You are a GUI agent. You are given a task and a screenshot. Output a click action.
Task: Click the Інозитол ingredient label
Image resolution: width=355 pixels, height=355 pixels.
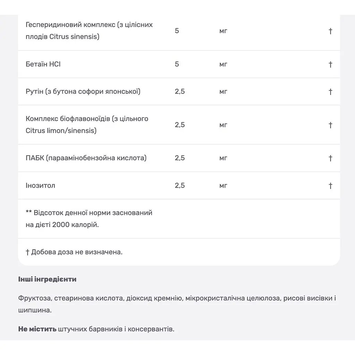click(x=40, y=185)
